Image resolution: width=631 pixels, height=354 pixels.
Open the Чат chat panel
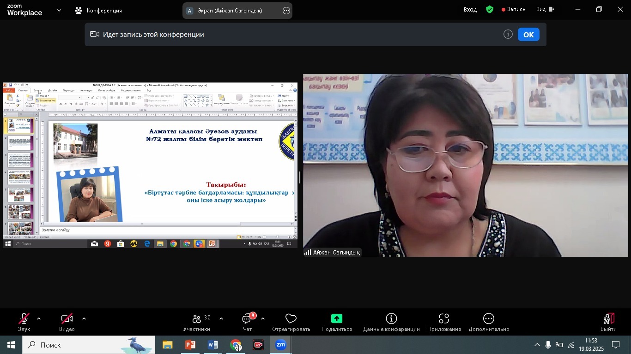(x=248, y=319)
